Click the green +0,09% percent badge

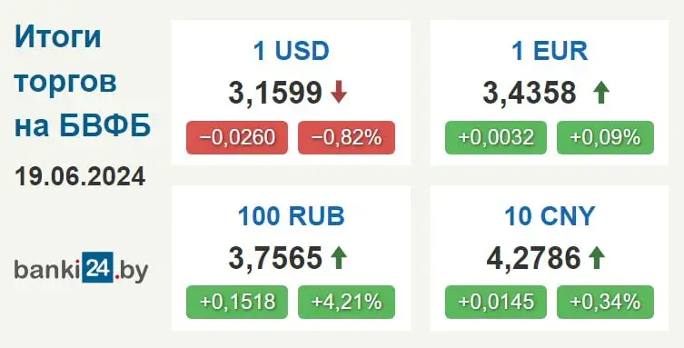606,138
